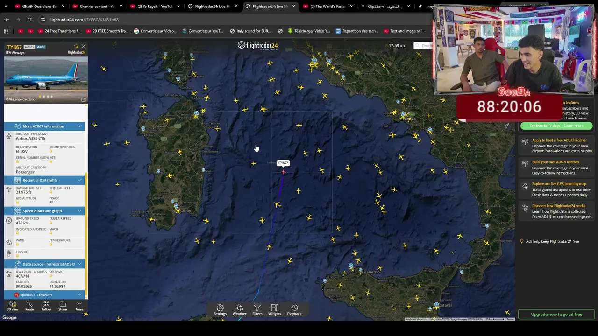Click the map location arrow button
Image resolution: width=598 pixels, height=336 pixels.
506,126
